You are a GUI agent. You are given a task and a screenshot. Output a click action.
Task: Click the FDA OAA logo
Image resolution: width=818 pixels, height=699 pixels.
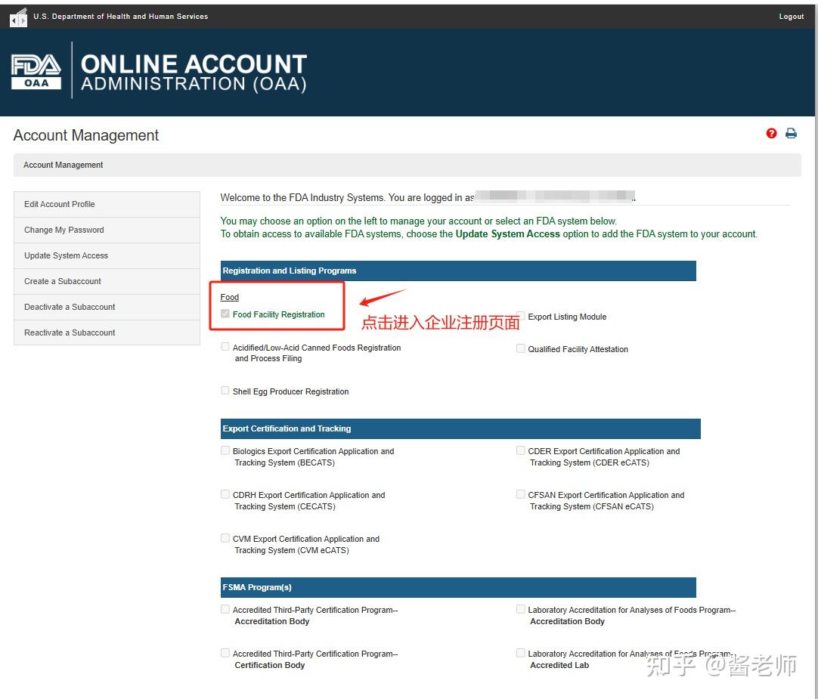tap(37, 70)
